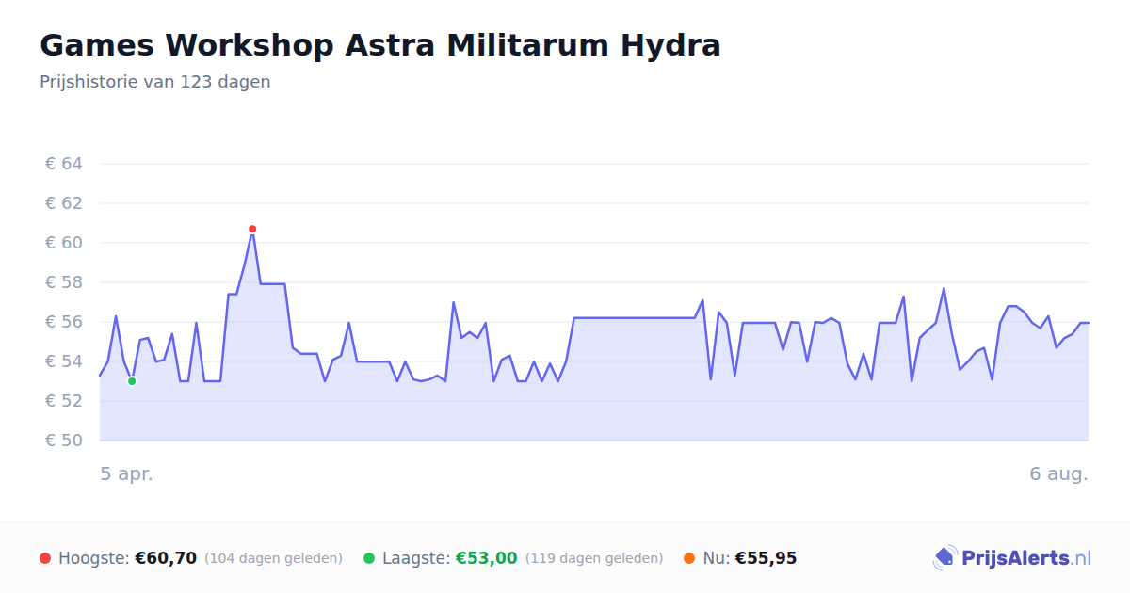Click the Nu label
This screenshot has height=593, width=1130.
tap(717, 558)
